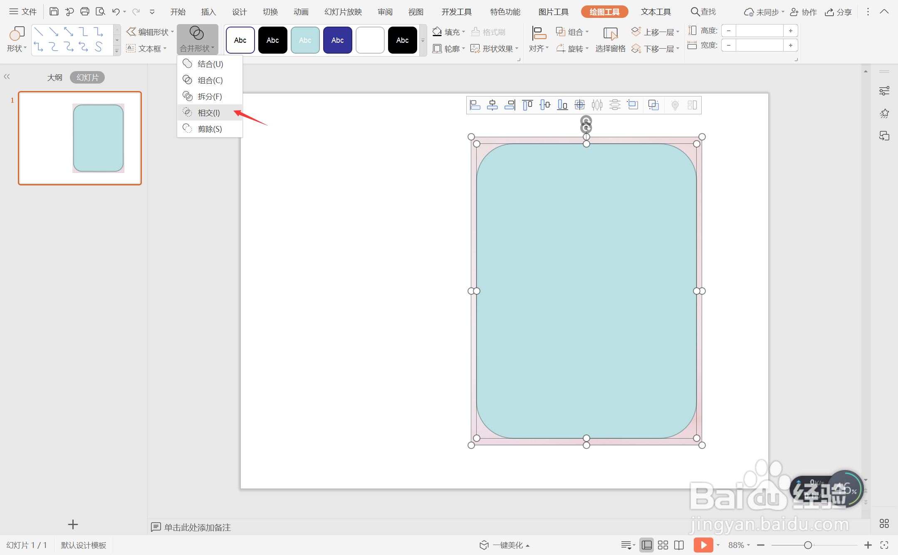898x555 pixels.
Task: Open the Animation (动画) ribbon tab
Action: pos(301,12)
